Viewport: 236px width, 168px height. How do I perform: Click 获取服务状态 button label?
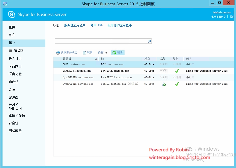[69, 52]
